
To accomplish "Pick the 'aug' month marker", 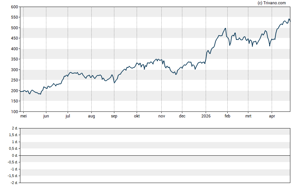I will [91, 116].
